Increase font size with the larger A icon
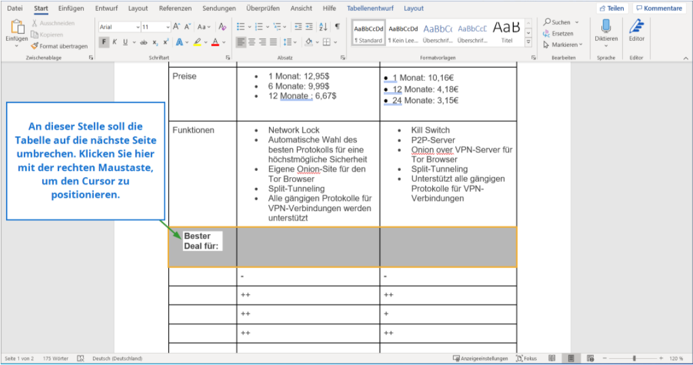Screen dimensions: 693x365 click(177, 27)
